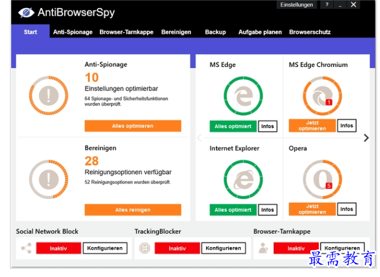Show previous browsers with left chevron

point(199,138)
